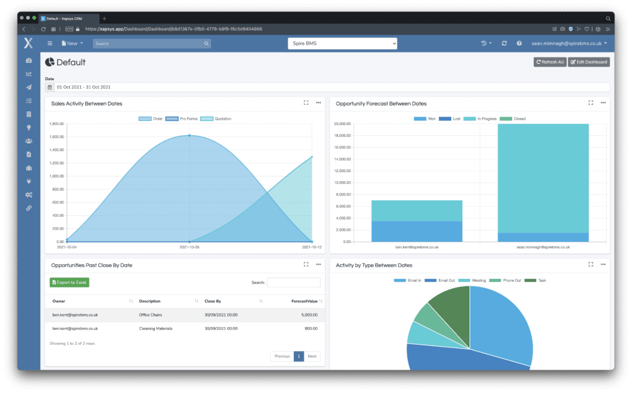
Task: Go to Next table page
Action: 312,357
